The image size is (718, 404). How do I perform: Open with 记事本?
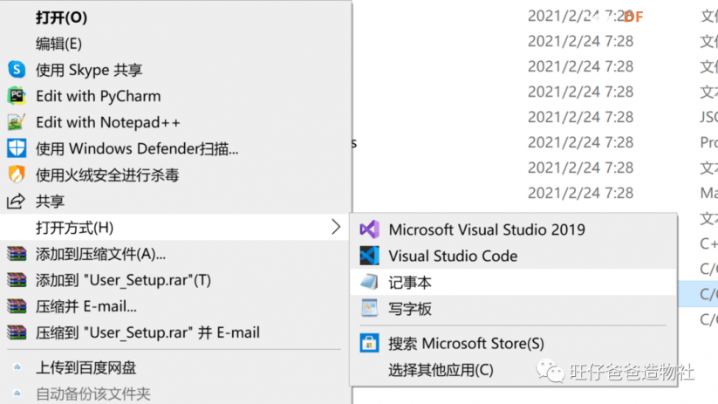pyautogui.click(x=514, y=282)
